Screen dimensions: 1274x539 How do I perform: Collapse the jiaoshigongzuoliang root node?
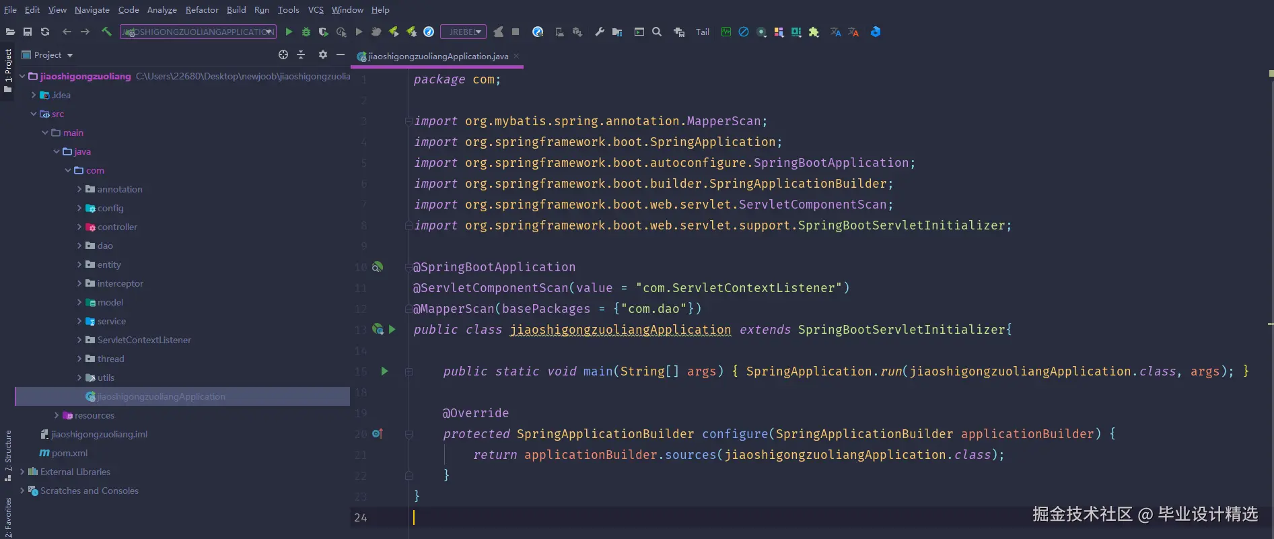[22, 76]
